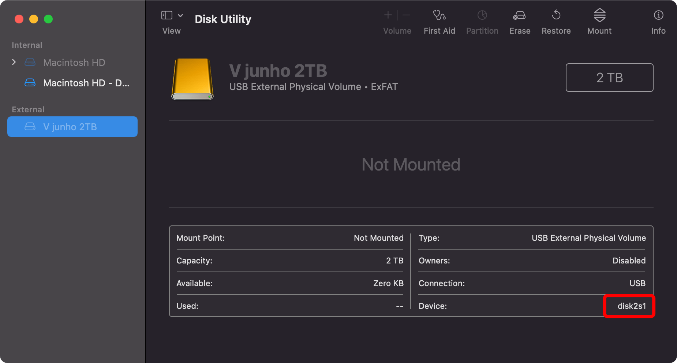Image resolution: width=677 pixels, height=363 pixels.
Task: Click the Used value of two dashes
Action: pos(400,306)
